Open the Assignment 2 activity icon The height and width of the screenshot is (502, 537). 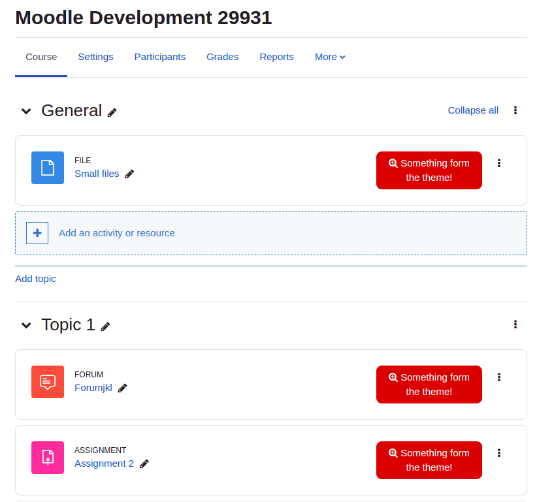pyautogui.click(x=48, y=458)
